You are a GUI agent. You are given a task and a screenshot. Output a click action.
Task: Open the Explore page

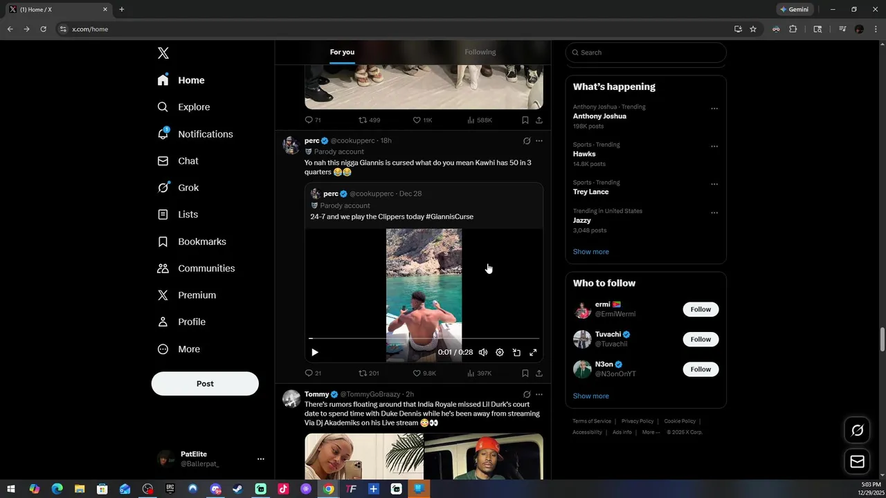(x=184, y=107)
